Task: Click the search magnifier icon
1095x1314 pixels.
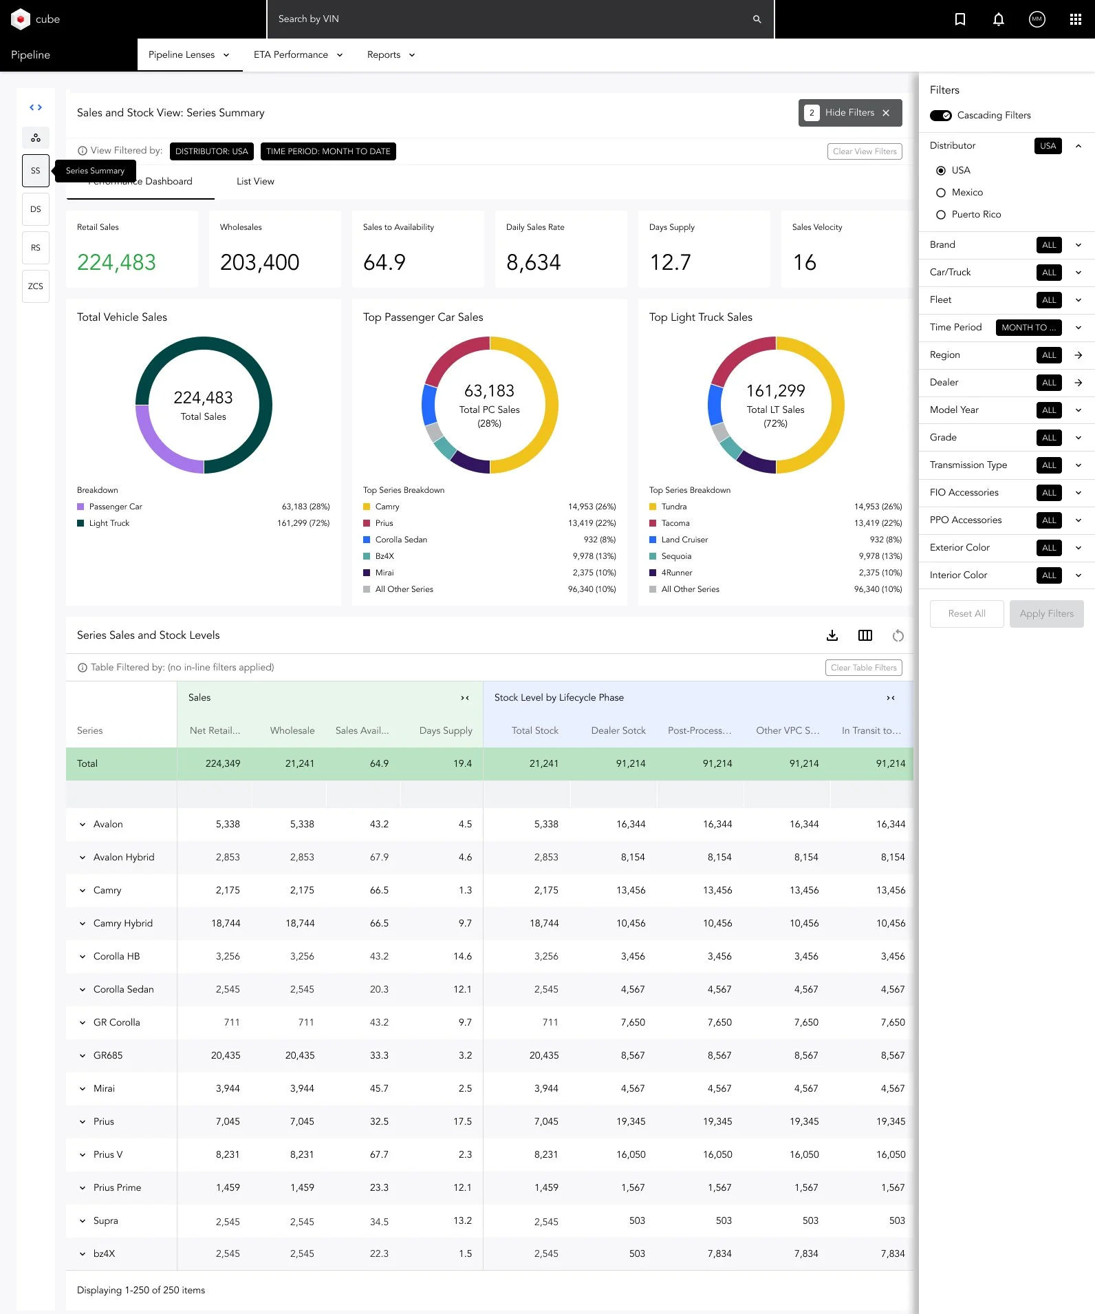Action: tap(757, 19)
